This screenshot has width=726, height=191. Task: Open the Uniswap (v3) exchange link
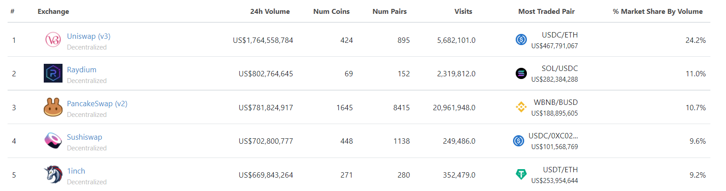click(x=88, y=36)
